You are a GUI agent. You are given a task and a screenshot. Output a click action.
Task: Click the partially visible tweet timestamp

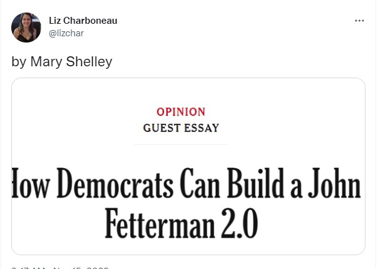(60, 268)
